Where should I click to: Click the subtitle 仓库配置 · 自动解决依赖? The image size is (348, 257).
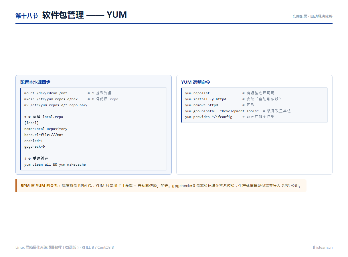312,17
